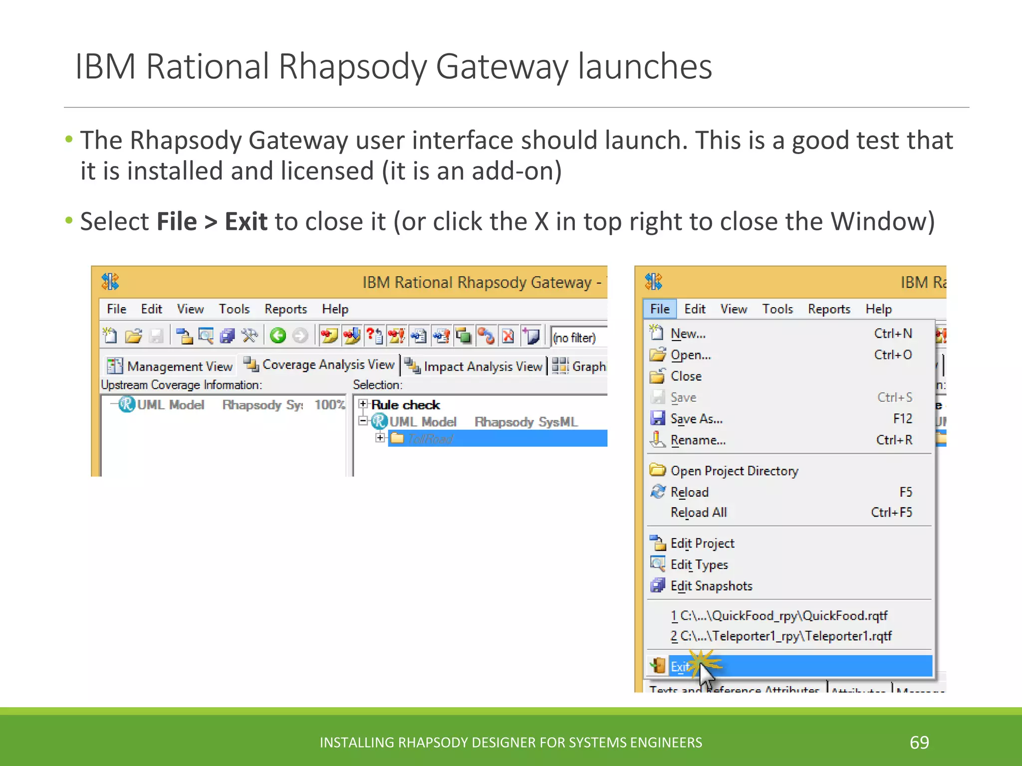Click the Edit Types magnifier toolbar icon
1022x766 pixels.
click(206, 336)
